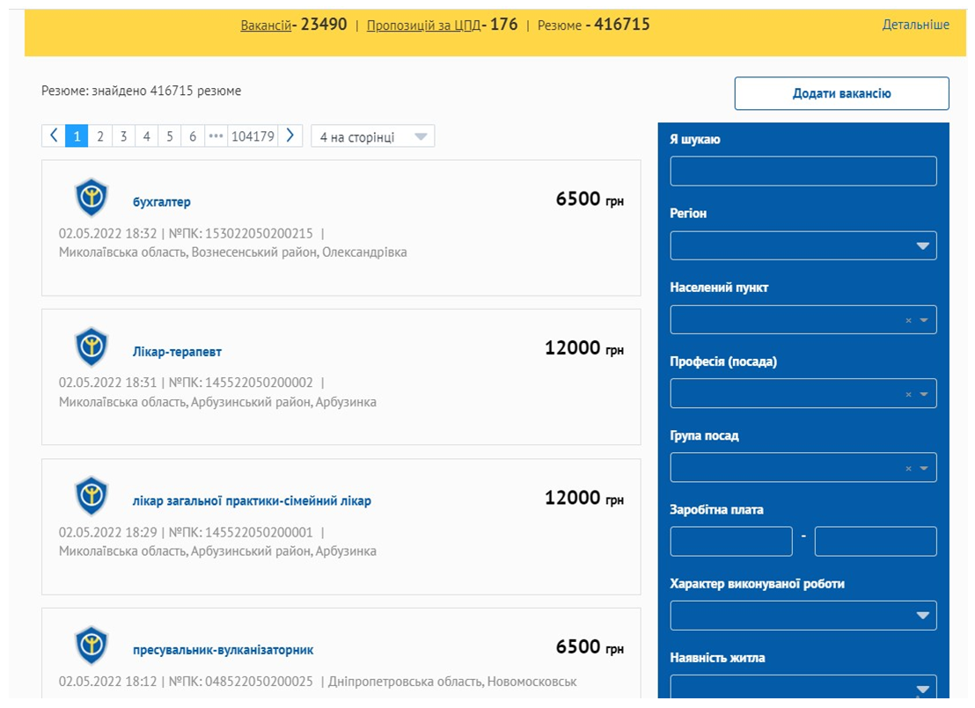Click the shield logo beside Лікар-терапевт resume
The image size is (975, 708).
point(91,347)
